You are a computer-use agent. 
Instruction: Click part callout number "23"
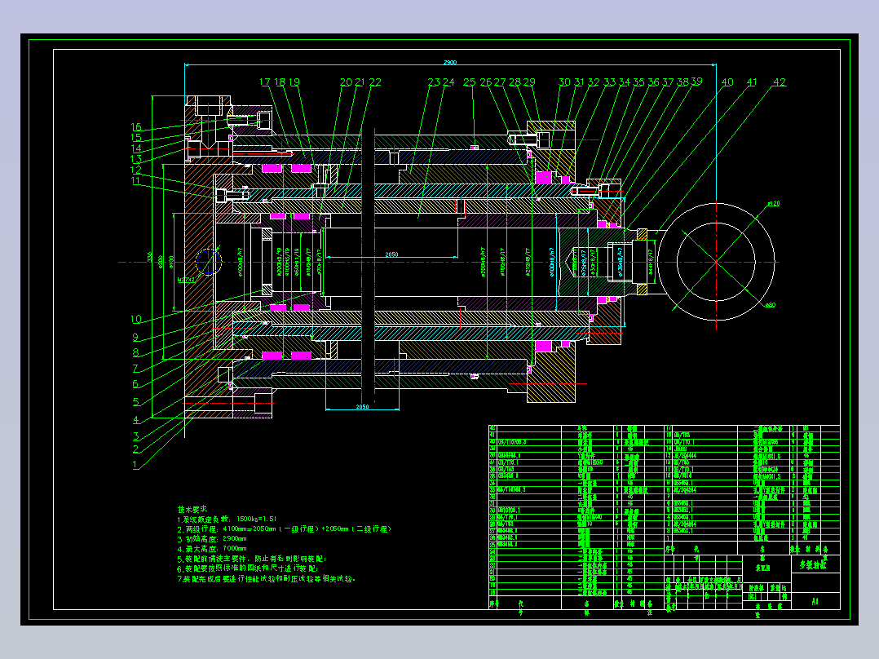[x=434, y=82]
